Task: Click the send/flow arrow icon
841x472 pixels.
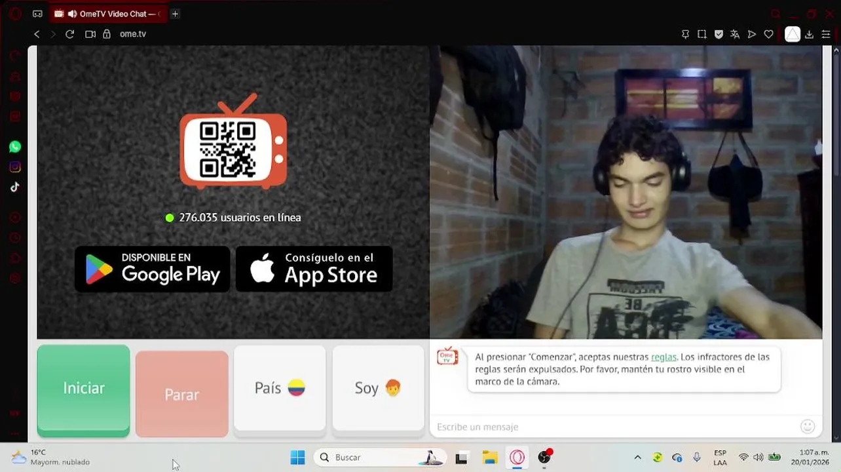Action: (752, 34)
